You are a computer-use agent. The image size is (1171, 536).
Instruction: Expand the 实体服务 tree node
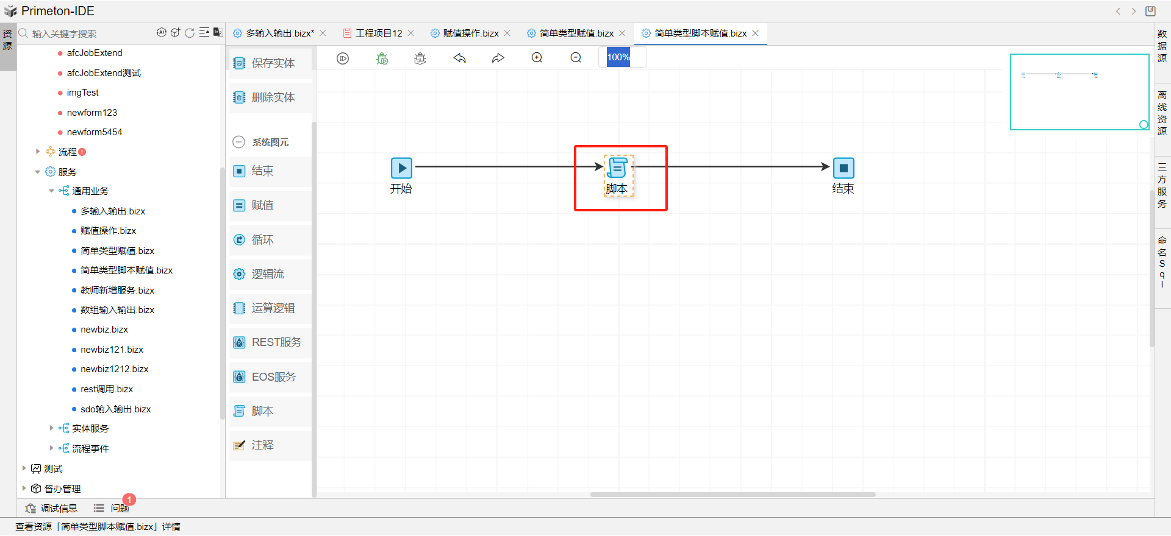(x=52, y=428)
